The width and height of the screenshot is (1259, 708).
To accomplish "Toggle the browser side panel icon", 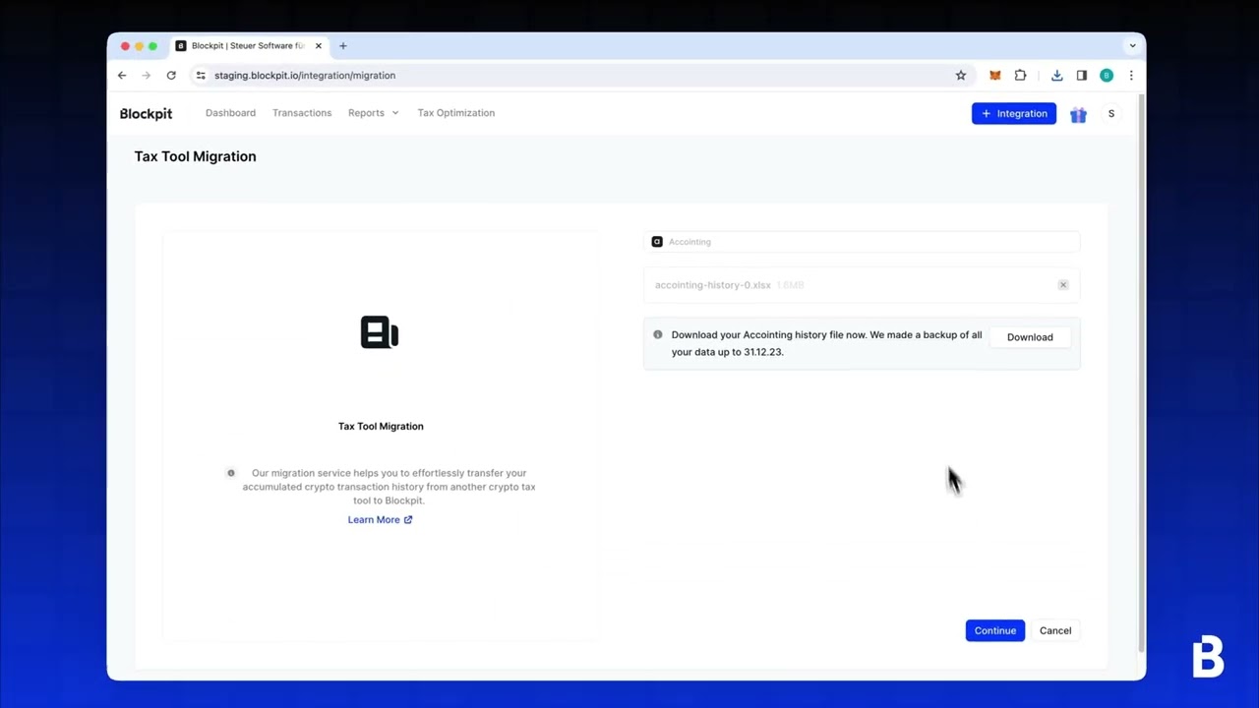I will pos(1081,75).
